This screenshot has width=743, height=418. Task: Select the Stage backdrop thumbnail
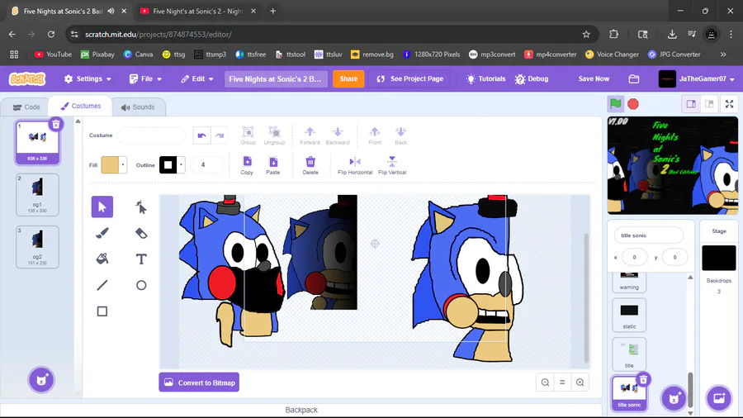point(719,258)
